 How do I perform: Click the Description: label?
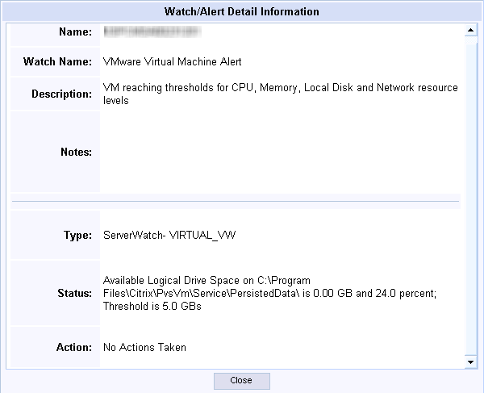click(x=62, y=94)
